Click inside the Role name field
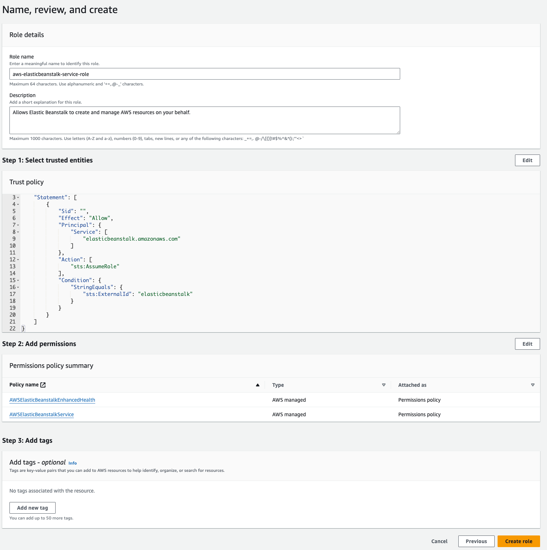547x550 pixels. pos(205,74)
